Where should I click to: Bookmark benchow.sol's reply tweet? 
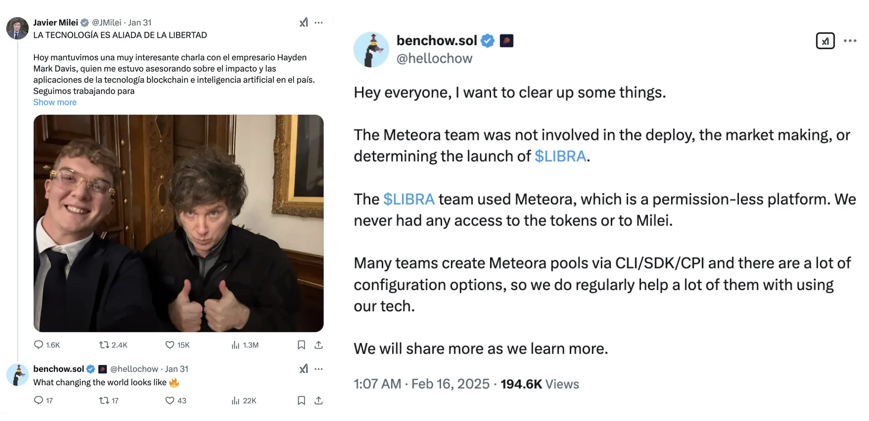point(302,400)
